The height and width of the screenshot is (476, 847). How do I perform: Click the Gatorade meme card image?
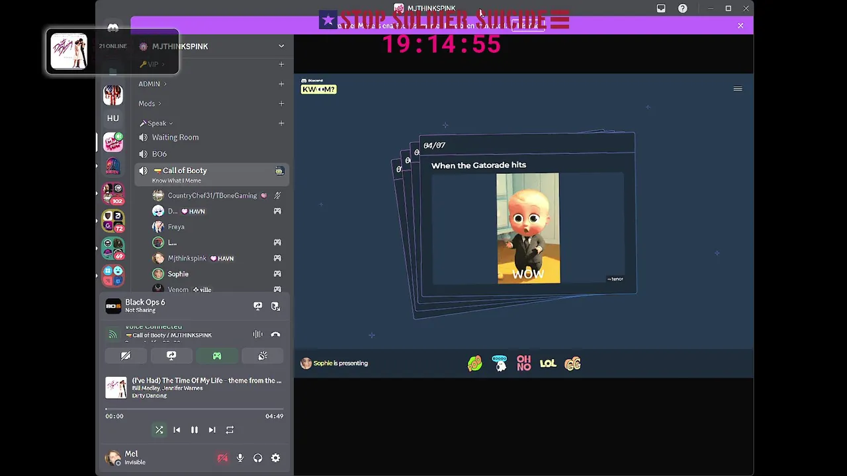[x=528, y=228]
